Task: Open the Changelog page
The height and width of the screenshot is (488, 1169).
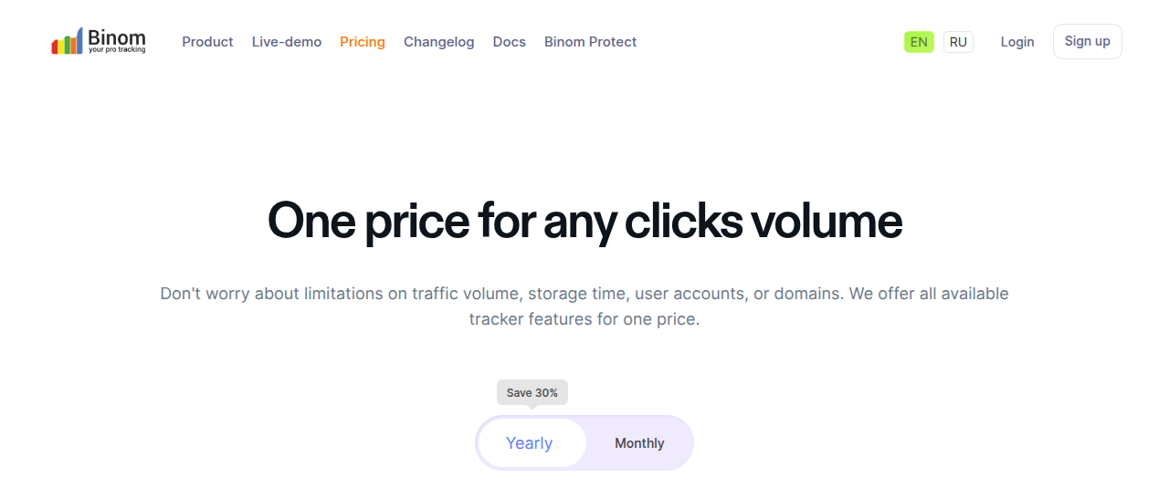Action: 439,42
